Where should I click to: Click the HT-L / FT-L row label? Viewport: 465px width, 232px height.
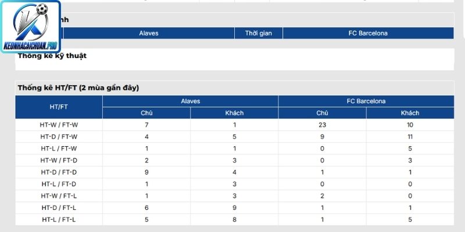pyautogui.click(x=59, y=220)
